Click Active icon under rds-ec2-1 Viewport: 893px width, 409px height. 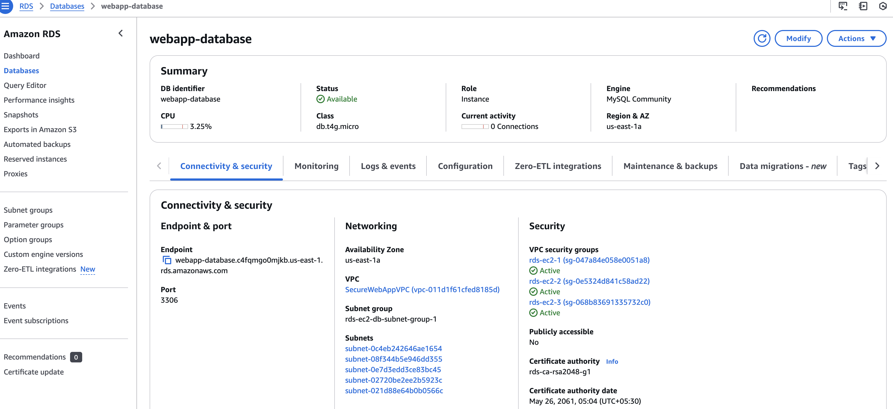[x=533, y=271]
